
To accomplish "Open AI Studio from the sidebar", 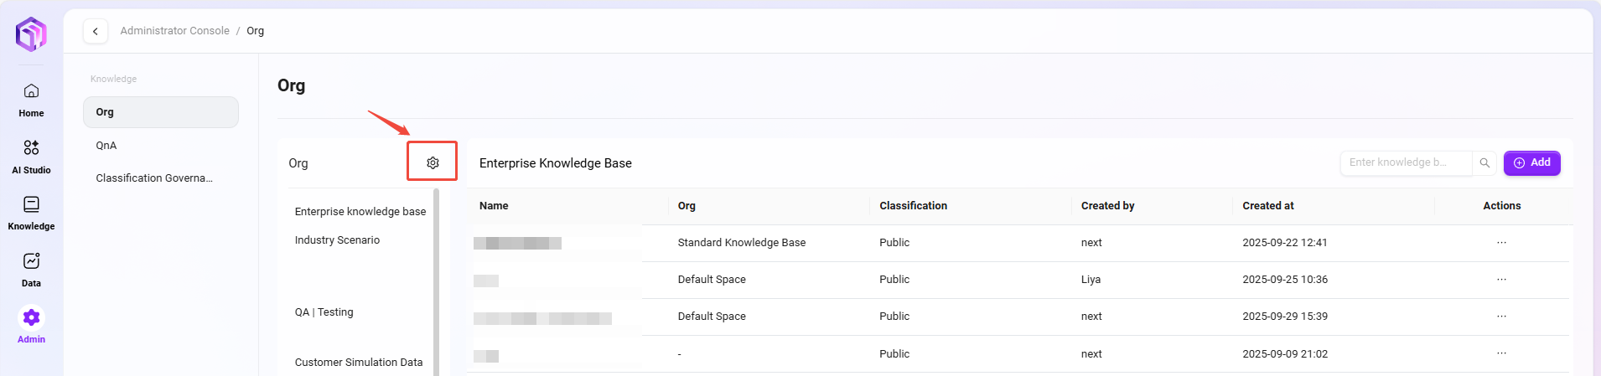I will tap(31, 148).
